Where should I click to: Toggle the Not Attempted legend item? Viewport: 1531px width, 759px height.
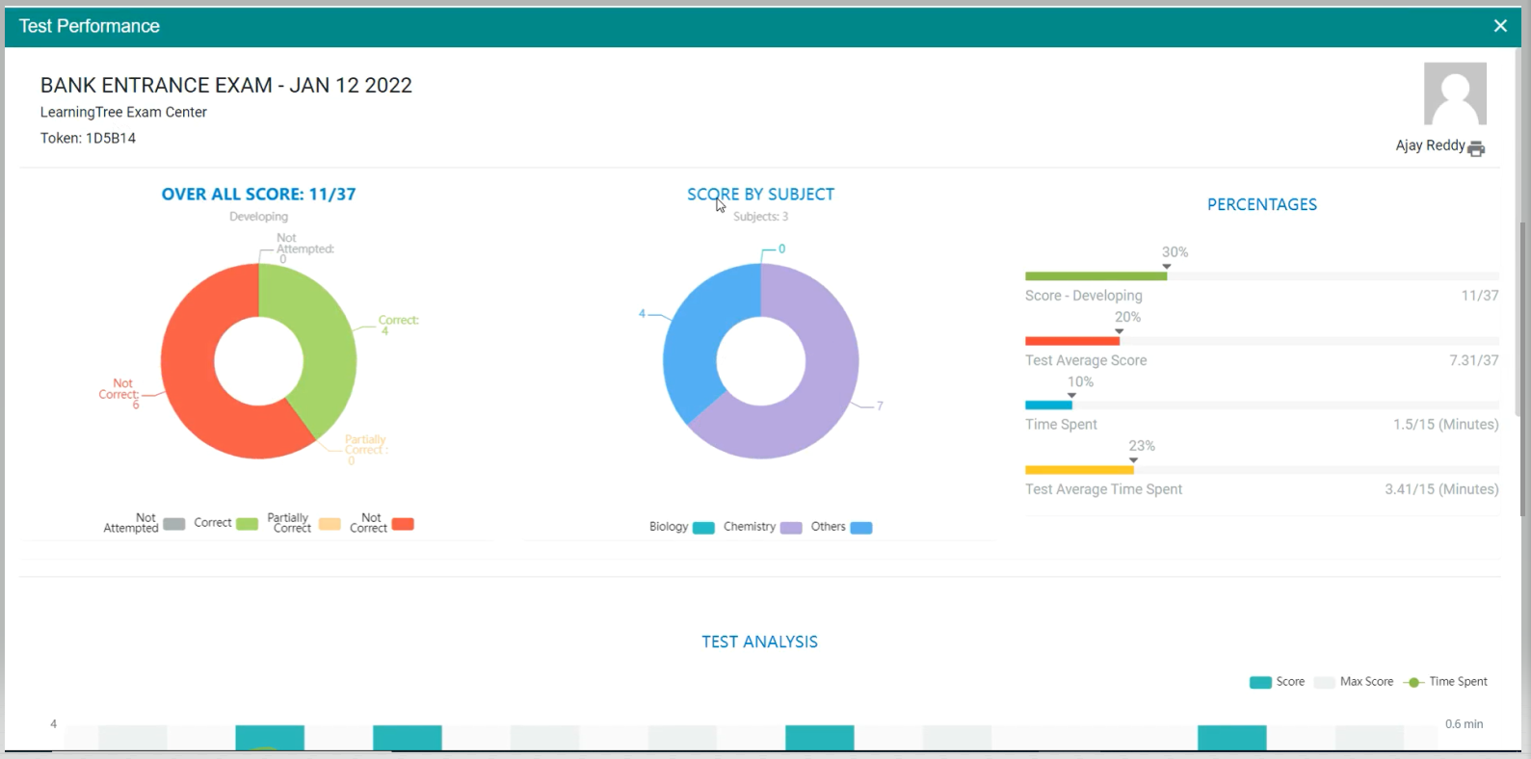point(173,524)
